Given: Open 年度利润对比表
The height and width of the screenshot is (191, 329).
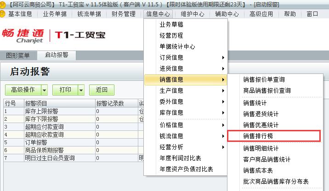Looking at the screenshot, I should pos(186,158).
